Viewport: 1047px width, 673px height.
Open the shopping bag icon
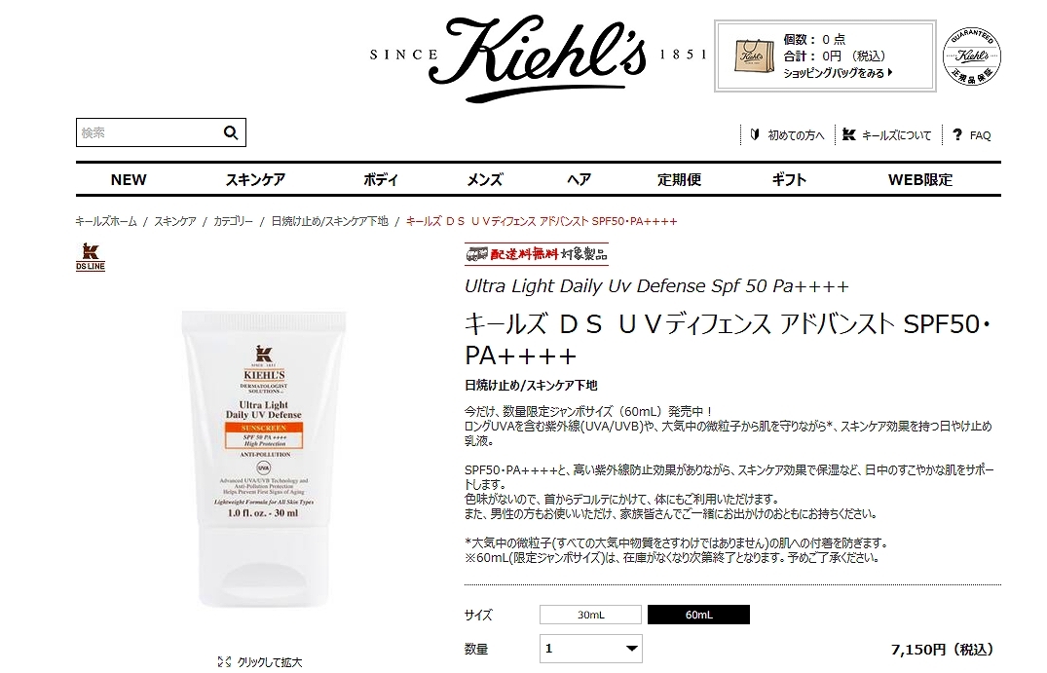(x=754, y=56)
